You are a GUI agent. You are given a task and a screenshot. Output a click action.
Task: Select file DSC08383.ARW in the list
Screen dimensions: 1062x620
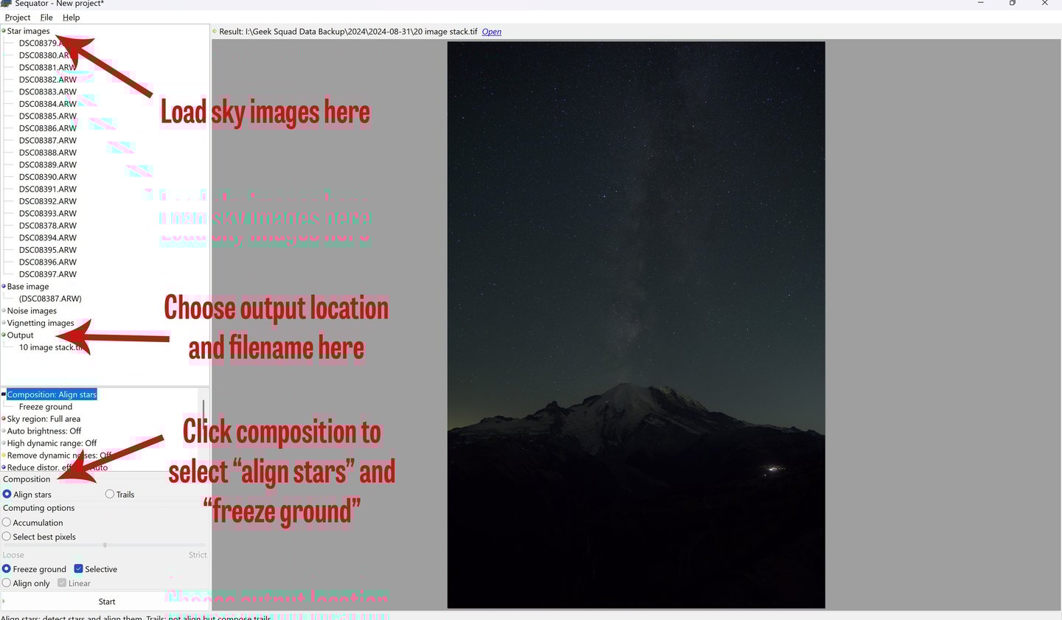(x=48, y=91)
